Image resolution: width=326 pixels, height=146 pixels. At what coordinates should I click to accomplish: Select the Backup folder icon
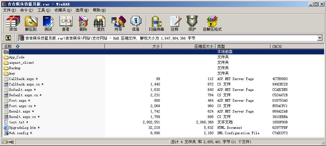coord(6,68)
